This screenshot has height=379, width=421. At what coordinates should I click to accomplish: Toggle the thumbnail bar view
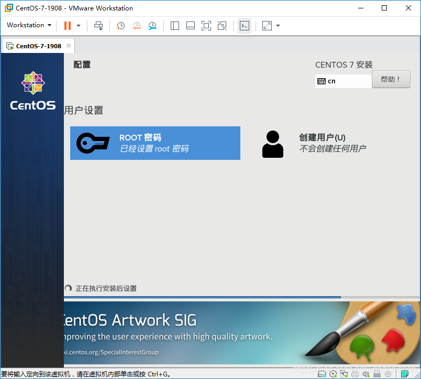click(x=191, y=25)
